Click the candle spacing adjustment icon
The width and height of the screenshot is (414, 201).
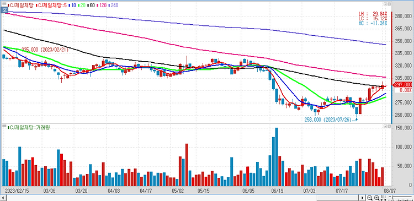pos(383,198)
